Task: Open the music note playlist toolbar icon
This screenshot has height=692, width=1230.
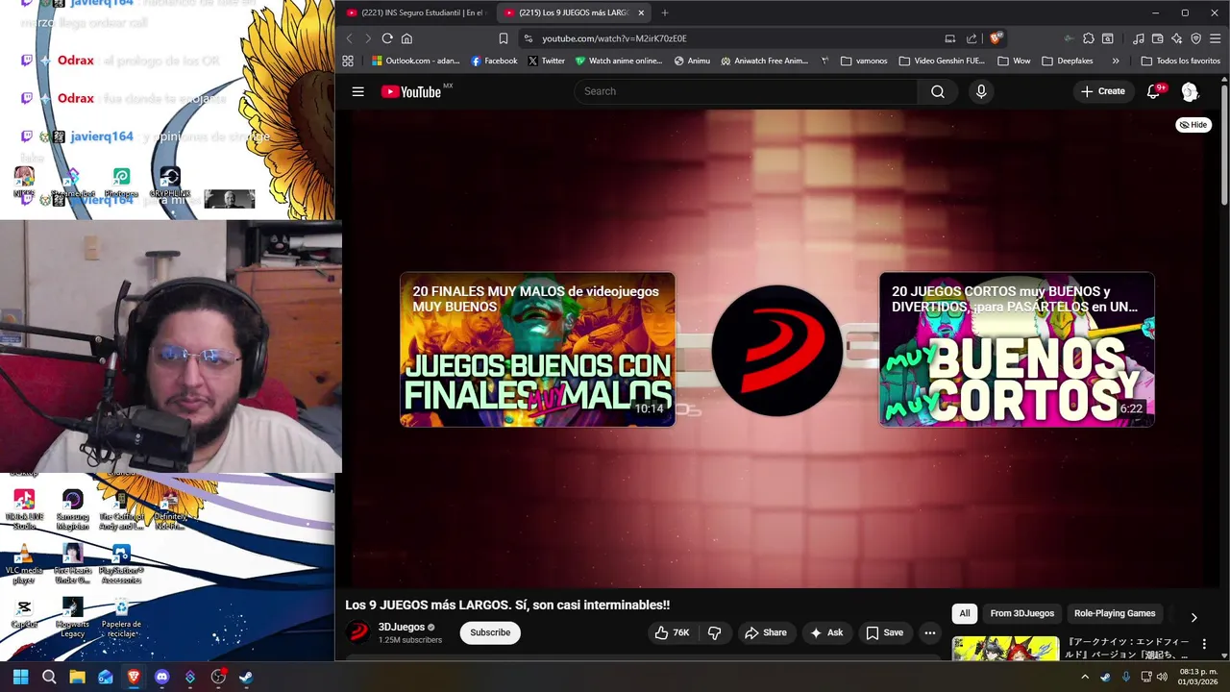Action: (x=1138, y=38)
